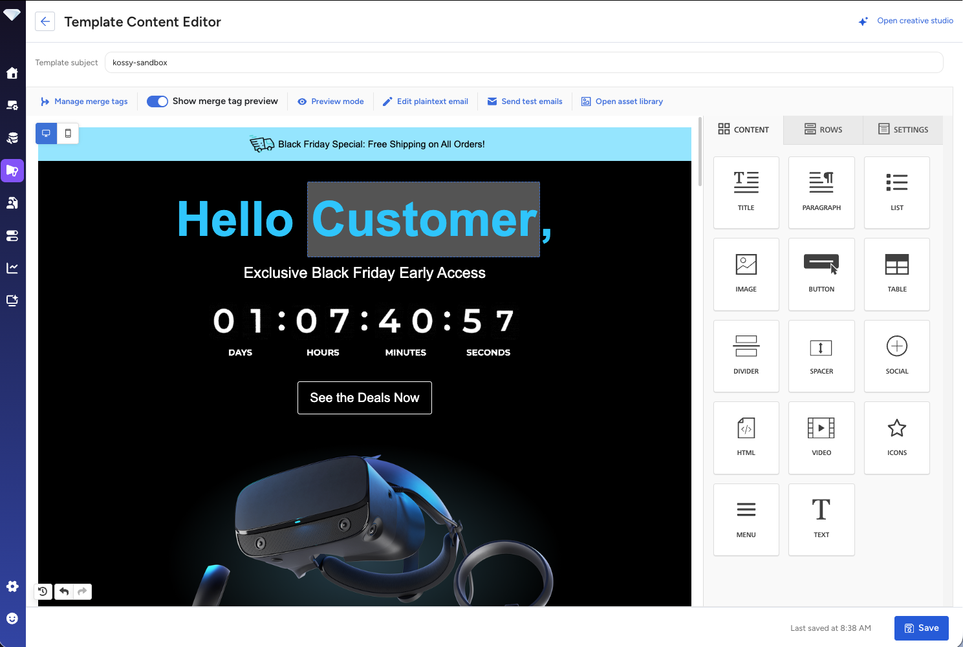Viewport: 963px width, 647px height.
Task: Click the diamond logo at top
Action: click(x=12, y=14)
